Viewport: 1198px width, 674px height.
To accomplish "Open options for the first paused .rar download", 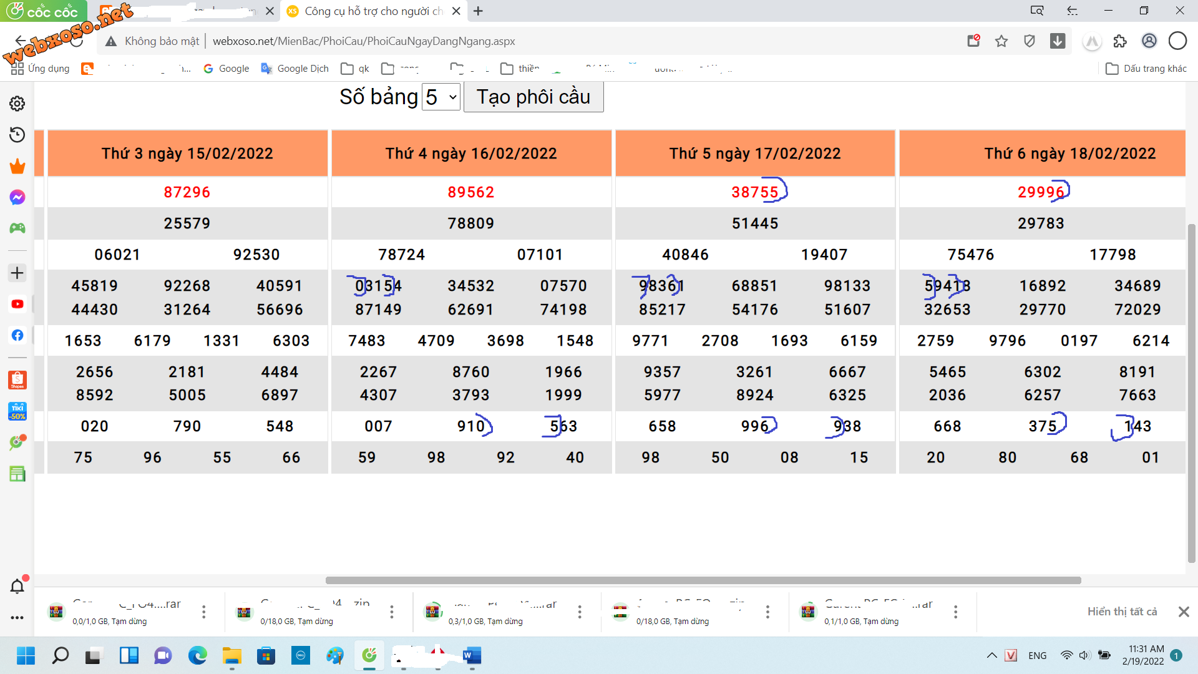I will pyautogui.click(x=203, y=612).
